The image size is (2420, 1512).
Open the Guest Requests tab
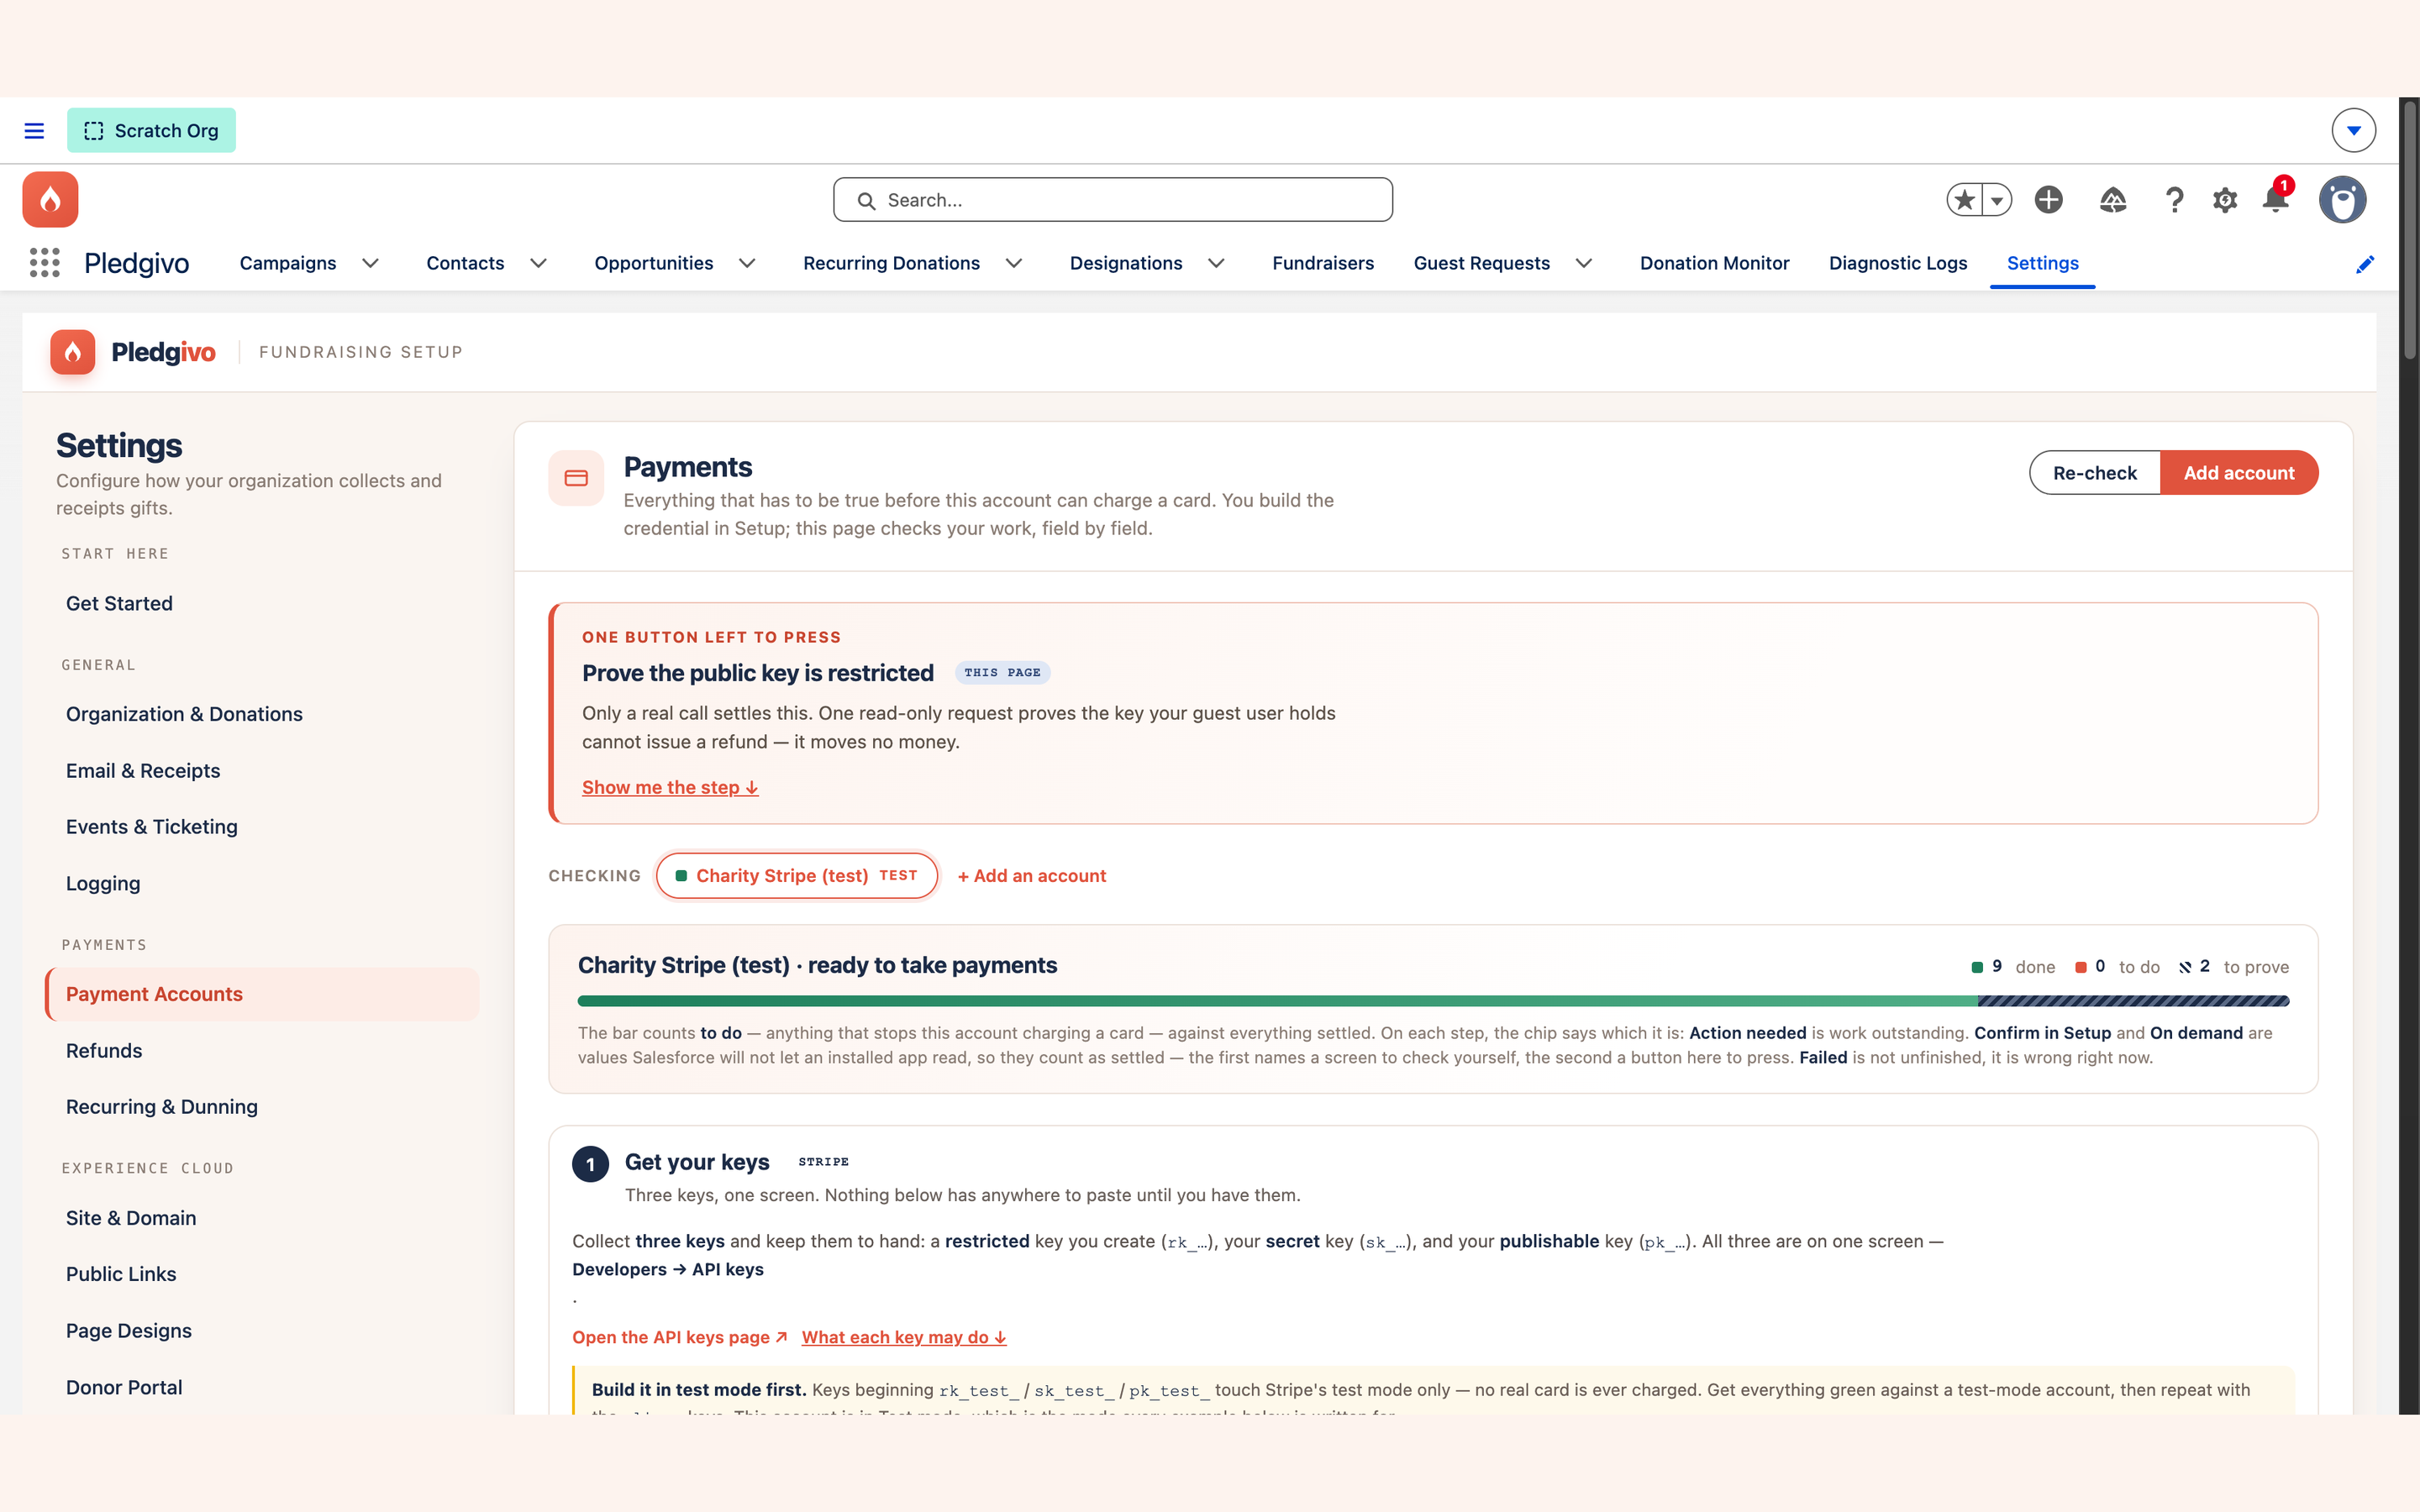(1481, 263)
